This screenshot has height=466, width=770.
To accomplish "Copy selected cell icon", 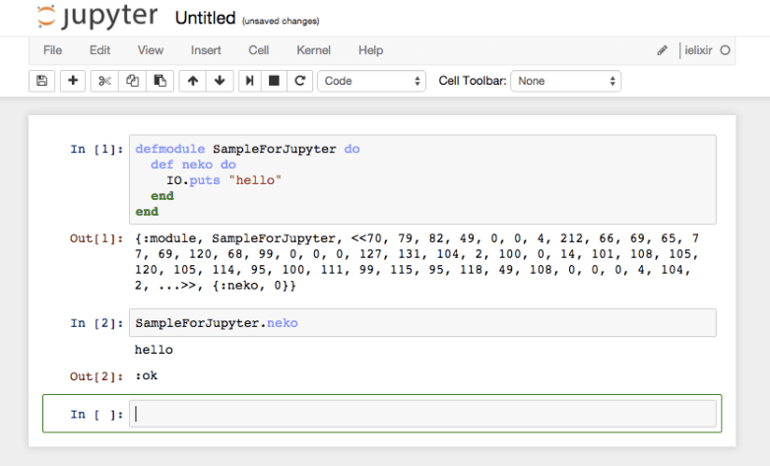I will coord(132,81).
